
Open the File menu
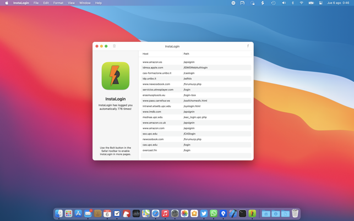pyautogui.click(x=36, y=3)
